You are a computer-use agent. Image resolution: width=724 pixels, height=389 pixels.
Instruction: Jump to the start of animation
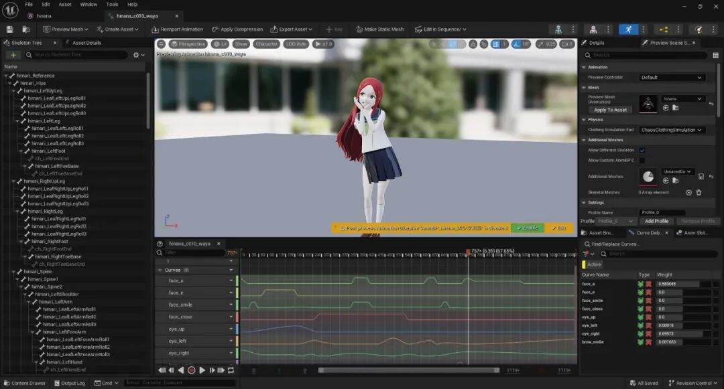(x=162, y=370)
